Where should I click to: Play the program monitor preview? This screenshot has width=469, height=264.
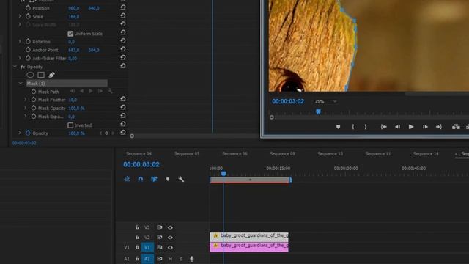click(x=411, y=127)
